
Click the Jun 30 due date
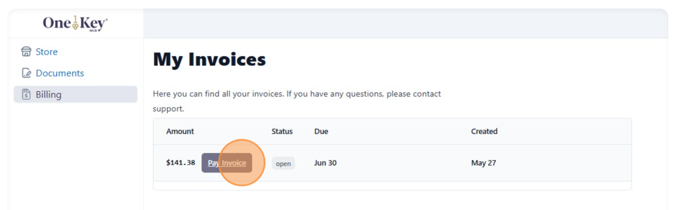click(x=325, y=163)
